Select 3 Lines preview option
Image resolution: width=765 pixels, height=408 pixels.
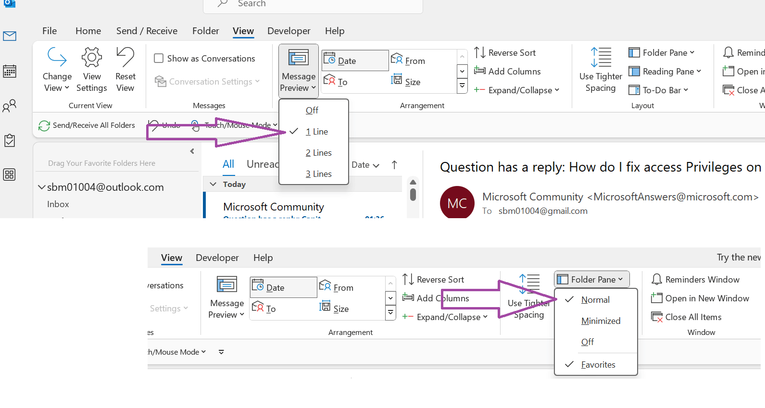pos(314,173)
